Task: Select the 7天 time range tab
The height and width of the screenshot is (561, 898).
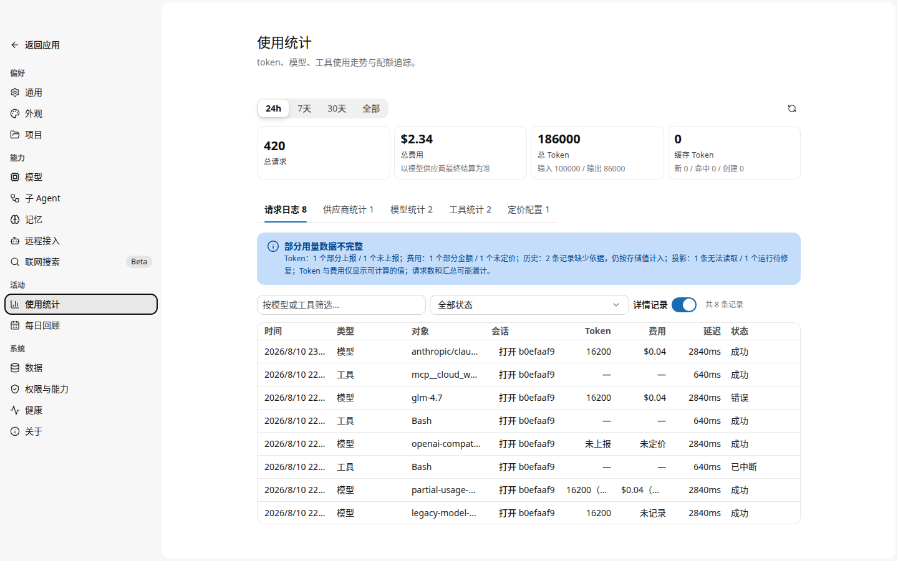Action: 304,108
